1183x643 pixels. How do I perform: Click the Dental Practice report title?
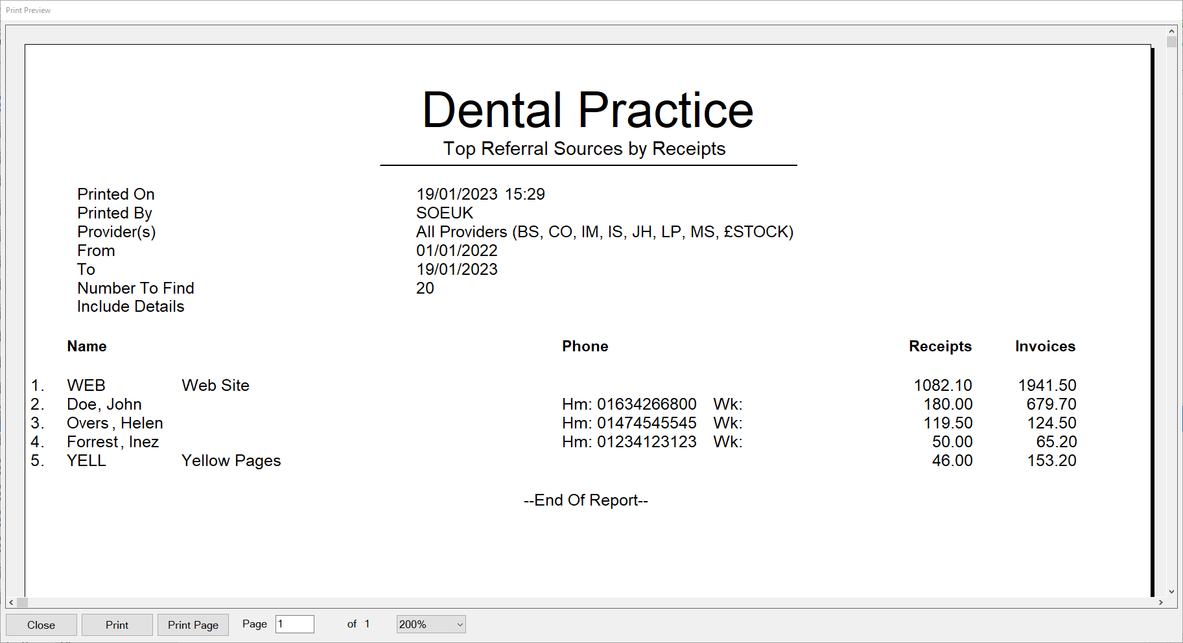pos(588,110)
